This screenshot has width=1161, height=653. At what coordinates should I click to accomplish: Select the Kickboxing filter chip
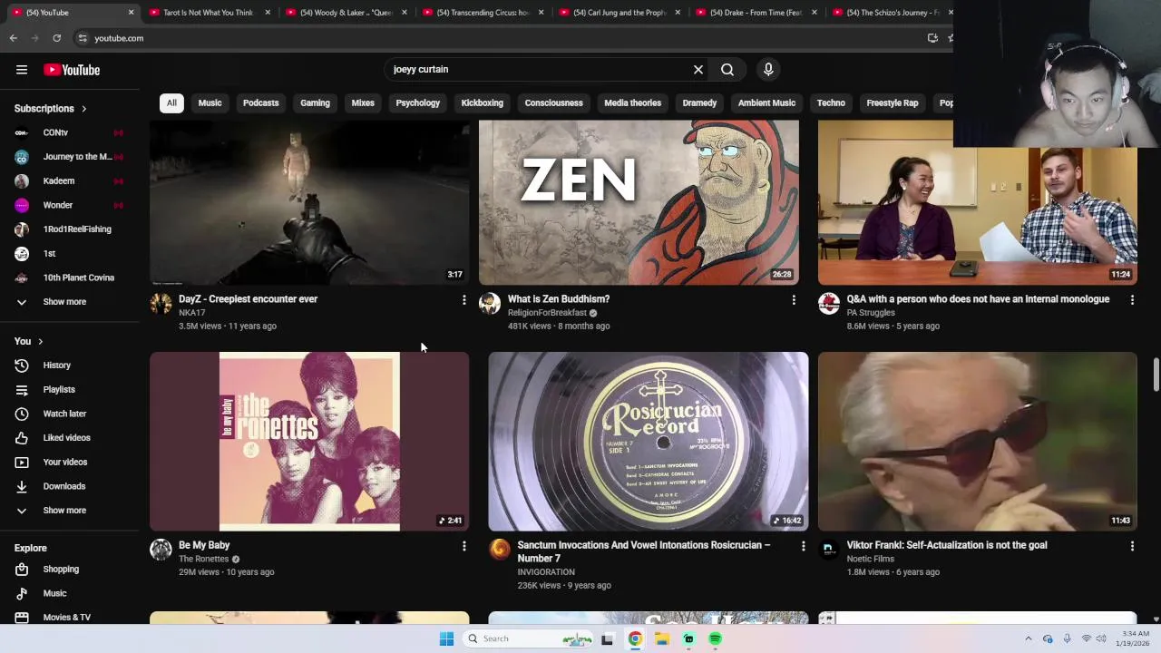point(482,103)
